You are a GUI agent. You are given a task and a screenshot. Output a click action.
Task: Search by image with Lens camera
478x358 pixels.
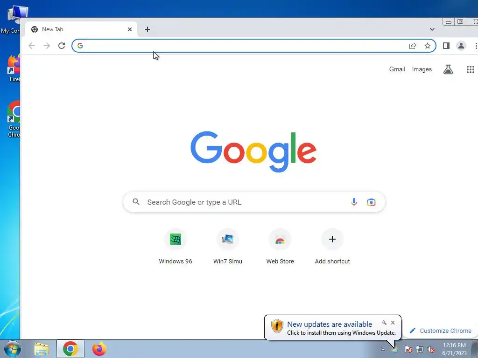tap(371, 202)
